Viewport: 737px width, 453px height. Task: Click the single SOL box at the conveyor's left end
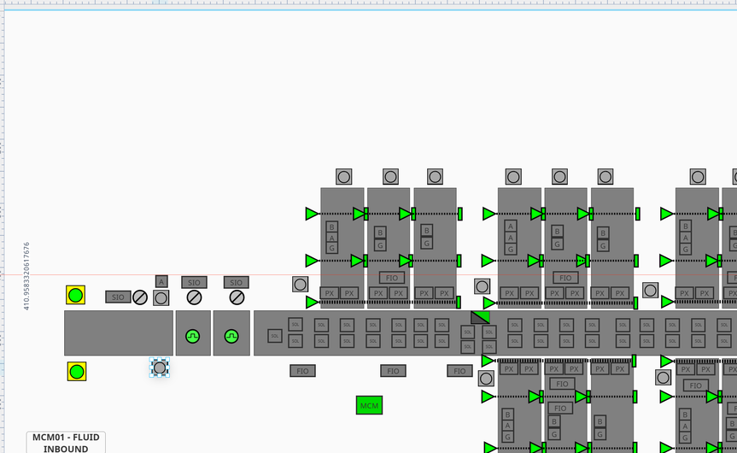[x=274, y=336]
